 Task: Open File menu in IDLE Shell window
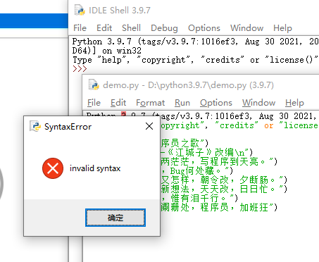coord(80,28)
